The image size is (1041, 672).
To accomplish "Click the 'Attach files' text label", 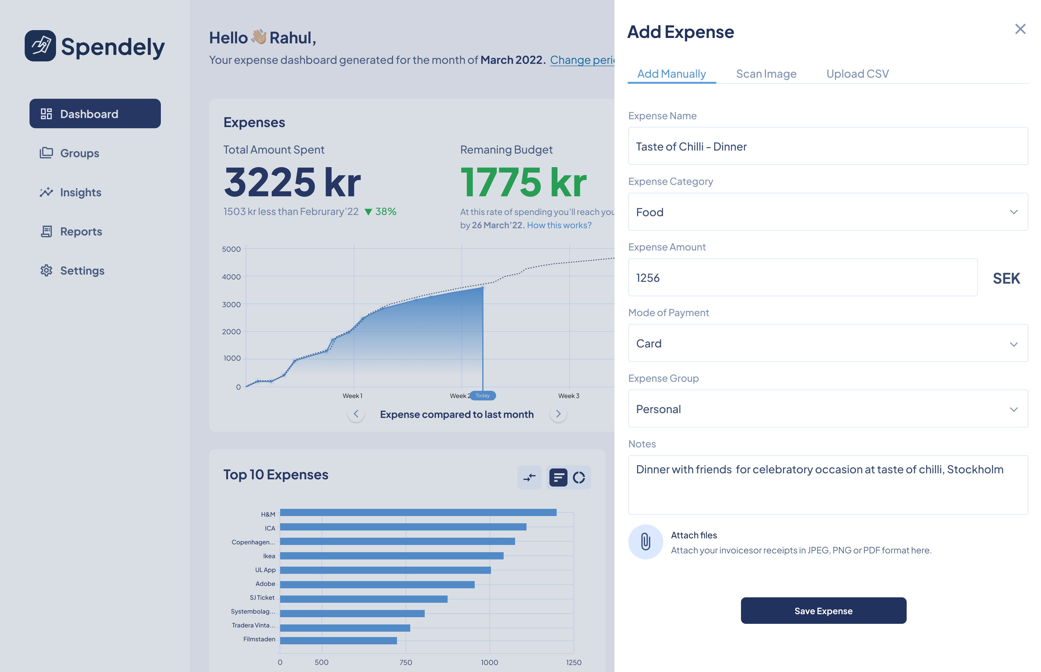I will pos(694,535).
